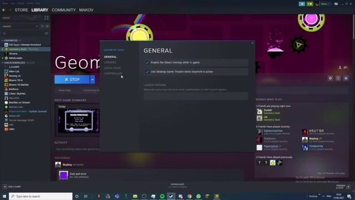Viewport: 355px width, 200px height.
Task: Select Cities: Skylines in library list
Action: click(17, 94)
